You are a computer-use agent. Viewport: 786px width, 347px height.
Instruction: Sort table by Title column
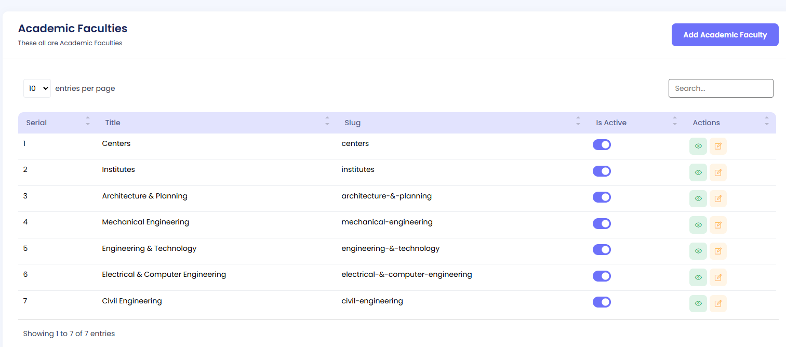[113, 123]
